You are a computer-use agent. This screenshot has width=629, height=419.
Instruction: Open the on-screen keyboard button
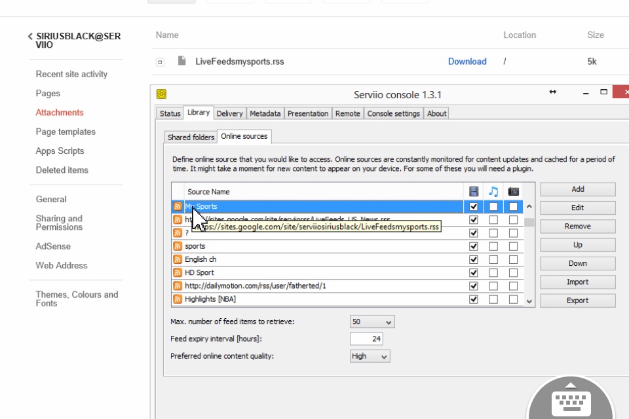coord(571,399)
